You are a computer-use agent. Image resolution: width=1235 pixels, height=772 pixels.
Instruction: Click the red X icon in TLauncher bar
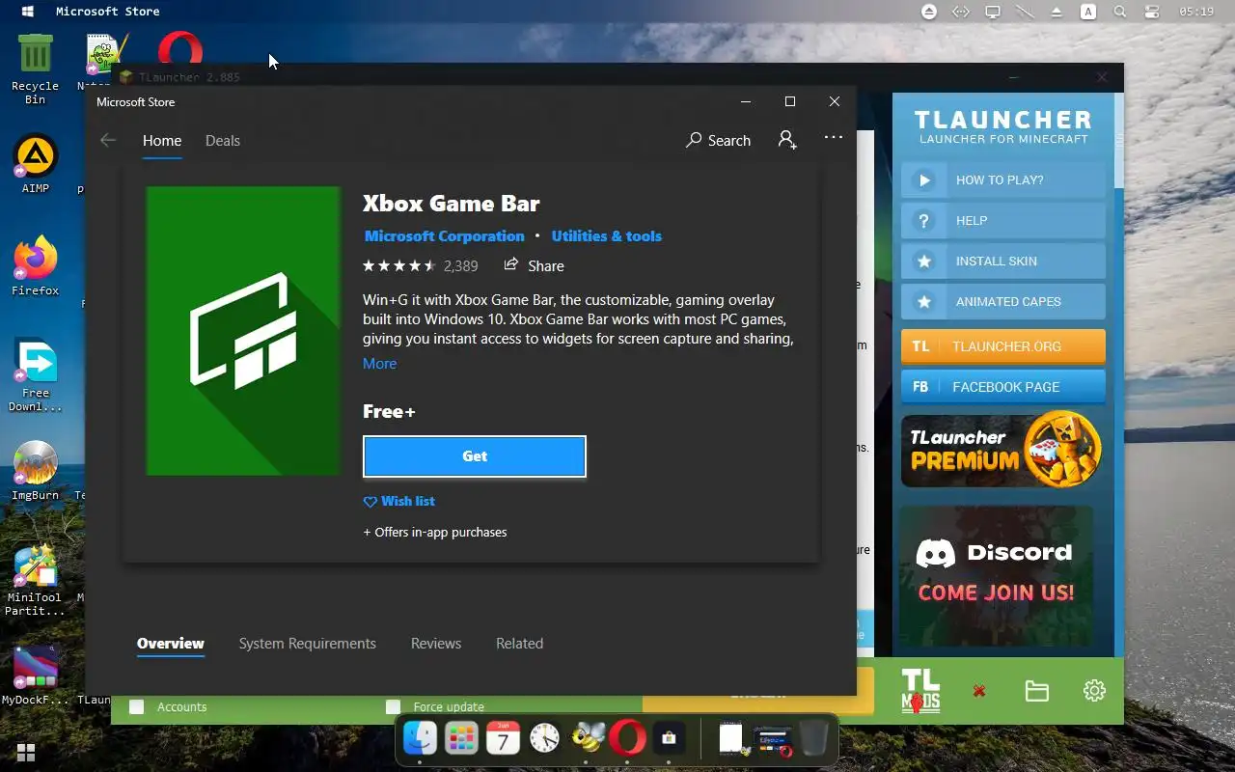coord(979,691)
